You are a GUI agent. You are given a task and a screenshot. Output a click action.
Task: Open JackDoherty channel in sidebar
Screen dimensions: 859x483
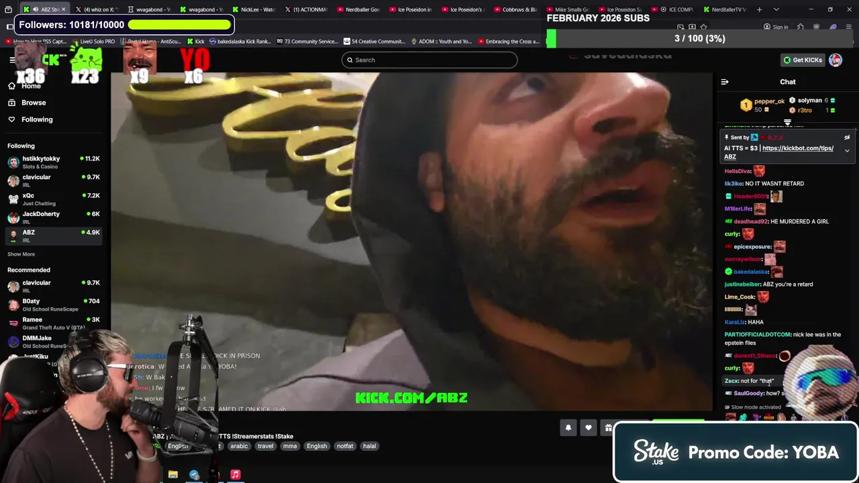point(54,217)
